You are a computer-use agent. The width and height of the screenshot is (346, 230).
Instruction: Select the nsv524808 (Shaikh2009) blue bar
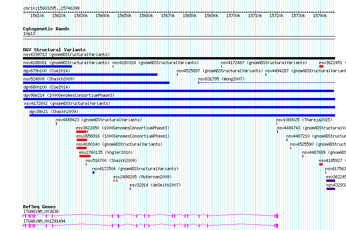pyautogui.click(x=96, y=83)
